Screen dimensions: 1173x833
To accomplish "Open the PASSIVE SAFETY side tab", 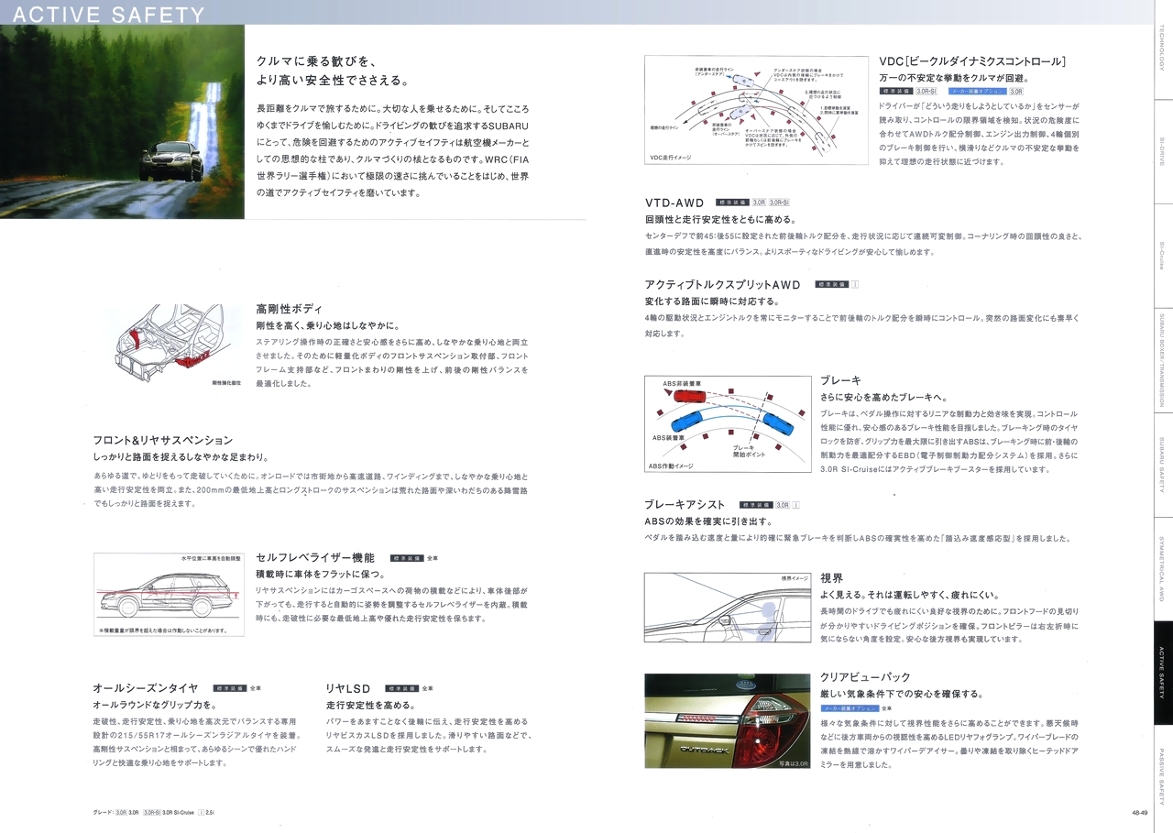I will pyautogui.click(x=1163, y=777).
